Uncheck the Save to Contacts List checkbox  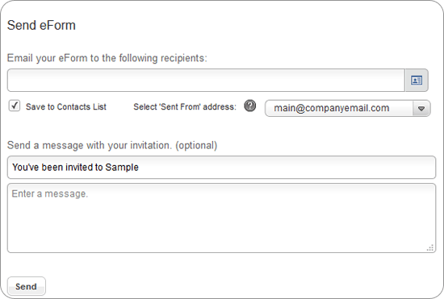[x=15, y=106]
